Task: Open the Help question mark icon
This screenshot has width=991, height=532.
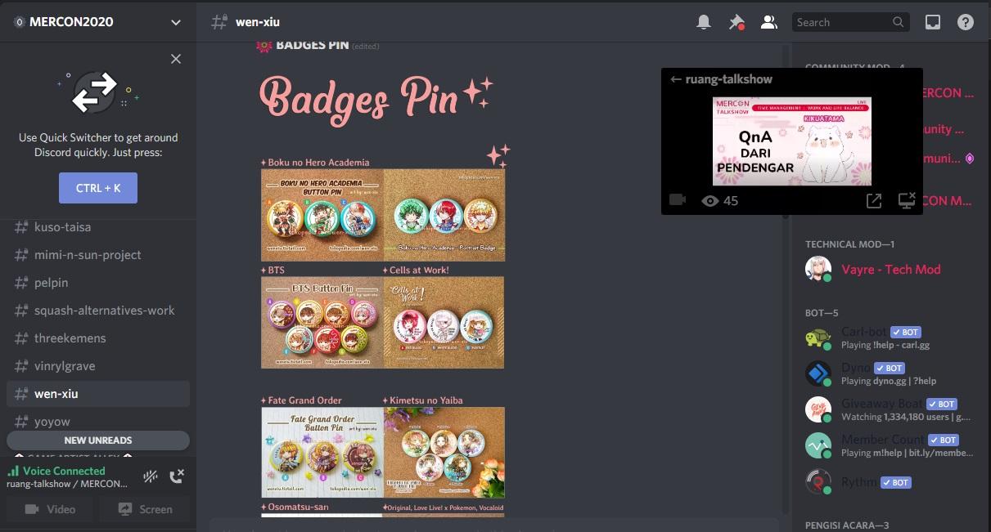Action: click(x=966, y=22)
